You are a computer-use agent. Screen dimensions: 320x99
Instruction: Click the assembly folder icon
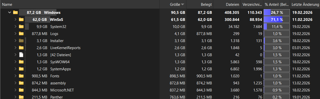tap(21, 83)
